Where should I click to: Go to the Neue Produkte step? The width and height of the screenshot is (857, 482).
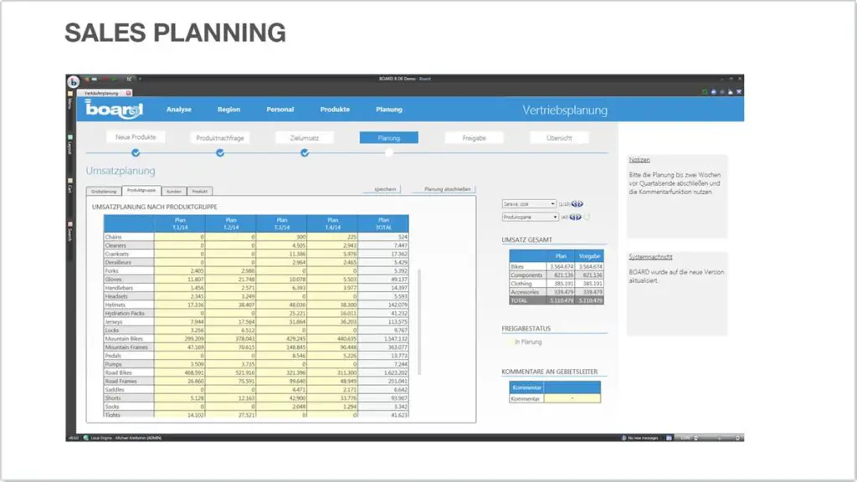[136, 137]
